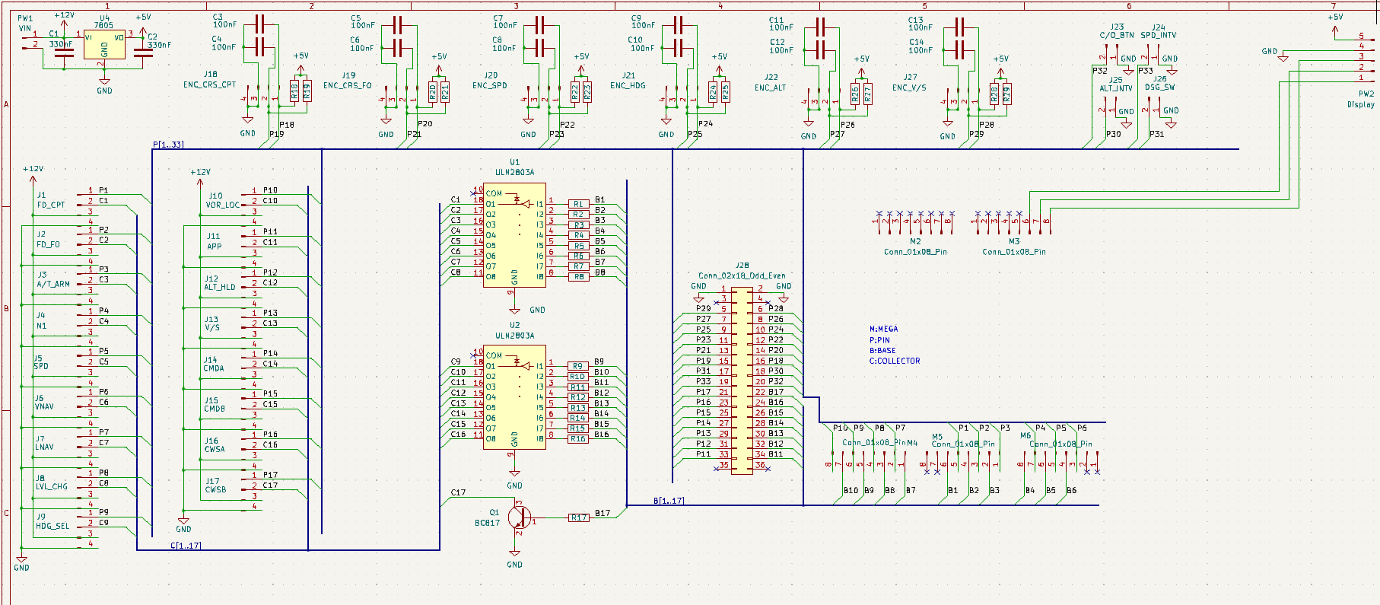Click the J19 ENC_CRS_FO encoder label

[348, 81]
